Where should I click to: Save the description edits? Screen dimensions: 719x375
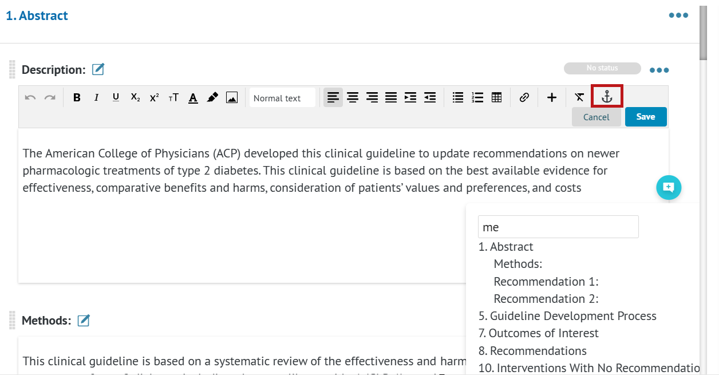pos(645,117)
